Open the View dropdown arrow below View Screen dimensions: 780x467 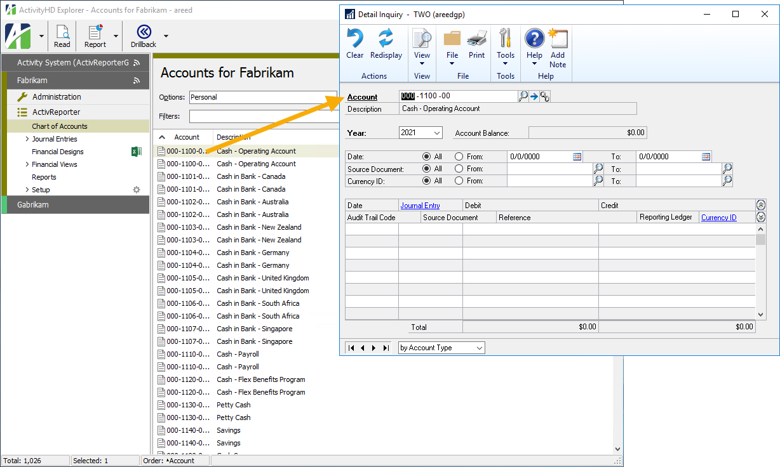point(422,64)
